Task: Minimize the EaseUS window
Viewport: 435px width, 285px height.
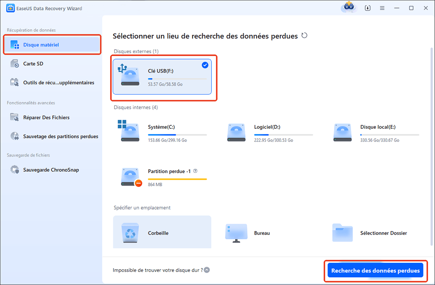Action: click(x=397, y=8)
